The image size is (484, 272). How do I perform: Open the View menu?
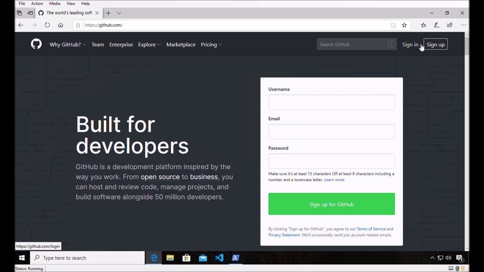point(71,3)
